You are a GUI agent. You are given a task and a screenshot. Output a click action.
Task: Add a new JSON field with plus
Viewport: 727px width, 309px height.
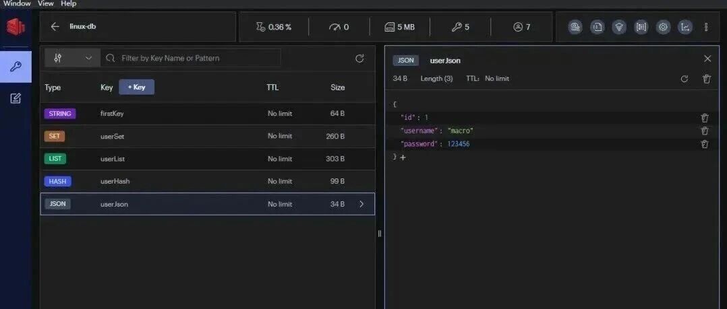[x=403, y=158]
